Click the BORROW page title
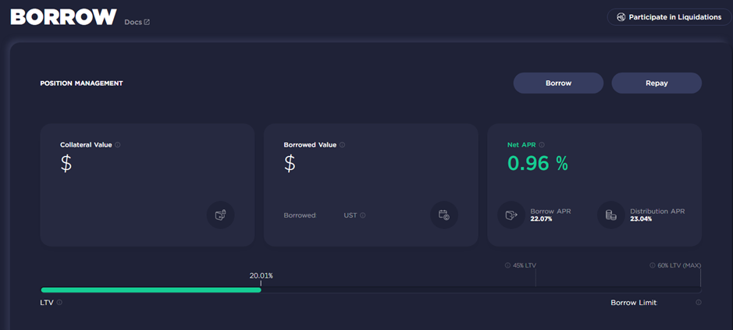733x330 pixels. coord(63,17)
